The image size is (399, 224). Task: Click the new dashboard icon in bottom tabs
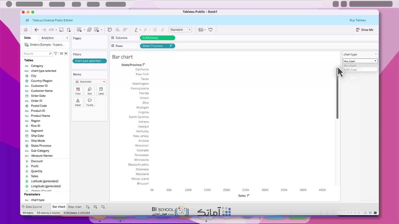[95, 207]
